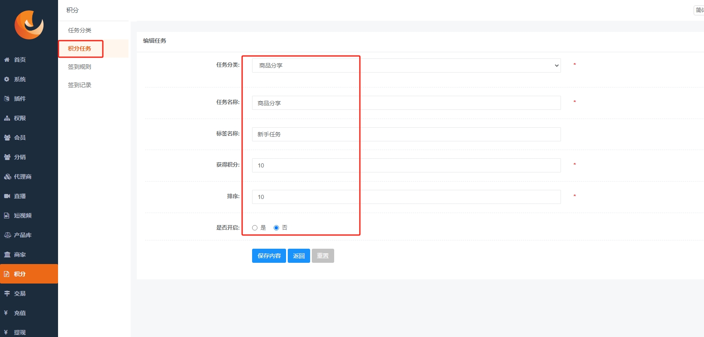Click the 保存内容 button
Viewport: 704px width, 337px height.
pos(269,256)
